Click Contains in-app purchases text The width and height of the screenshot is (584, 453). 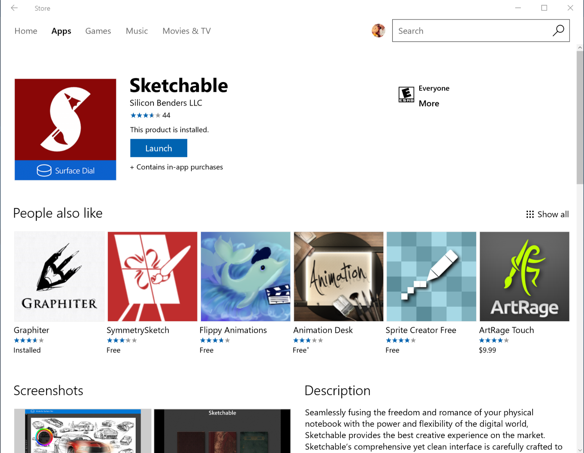pyautogui.click(x=177, y=167)
